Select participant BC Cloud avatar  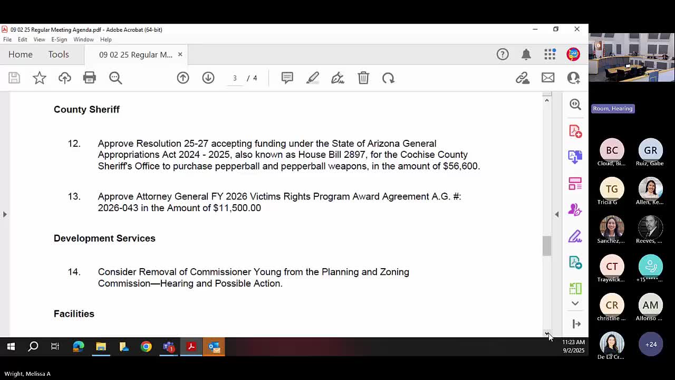click(612, 150)
